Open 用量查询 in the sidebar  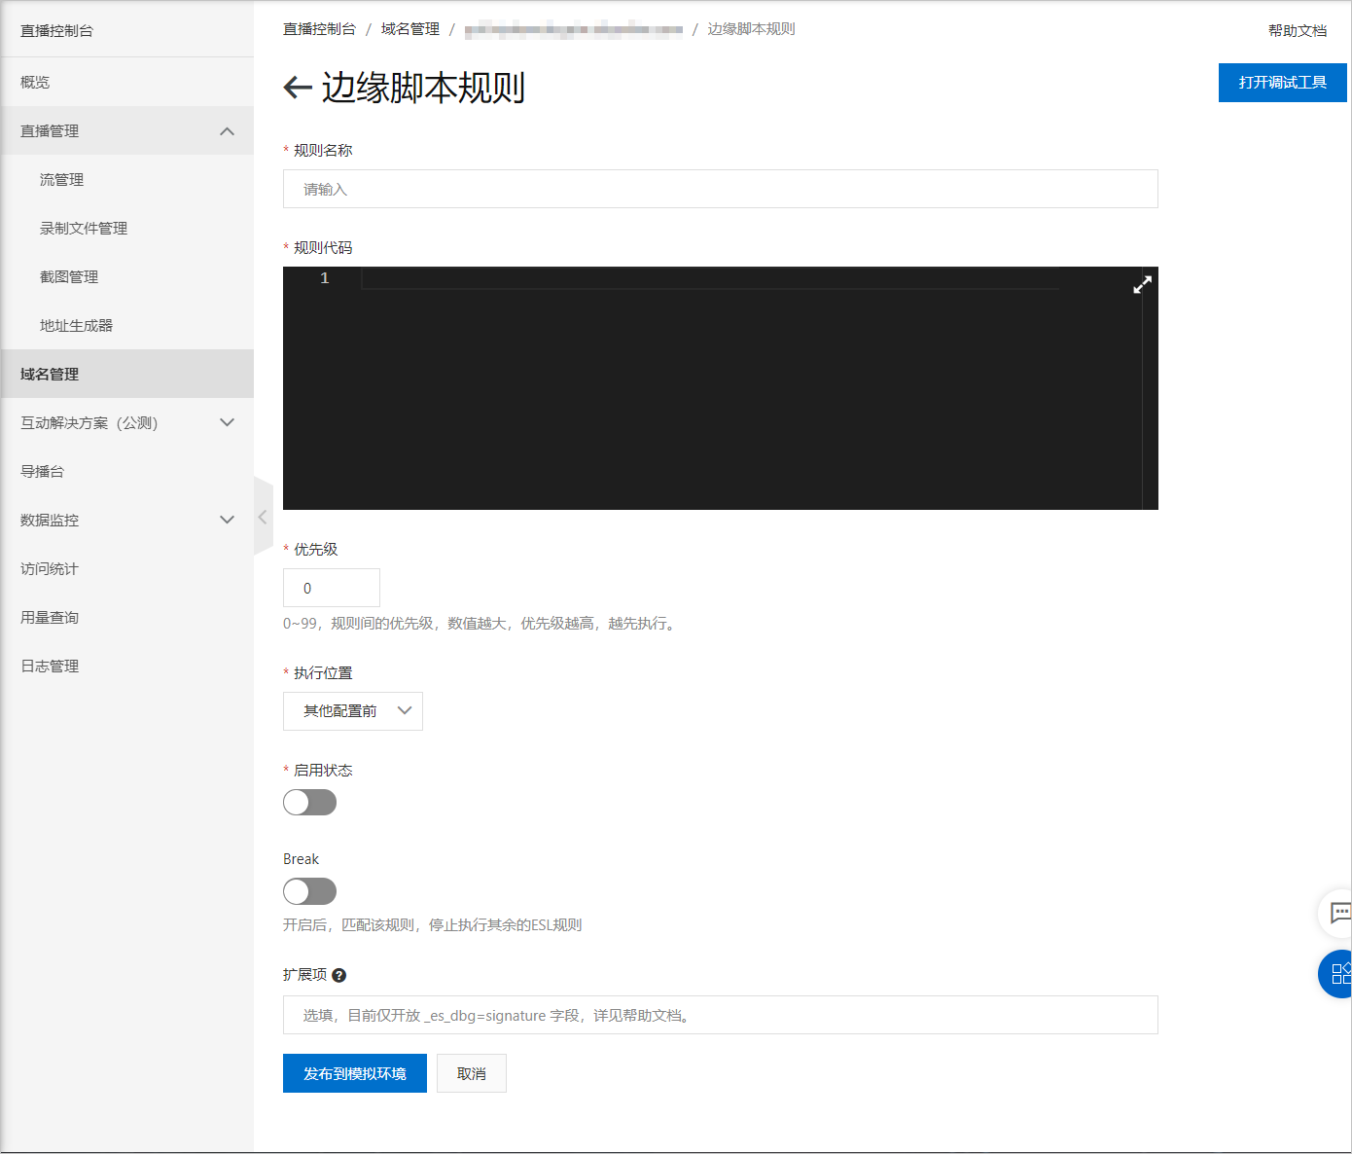click(x=126, y=617)
